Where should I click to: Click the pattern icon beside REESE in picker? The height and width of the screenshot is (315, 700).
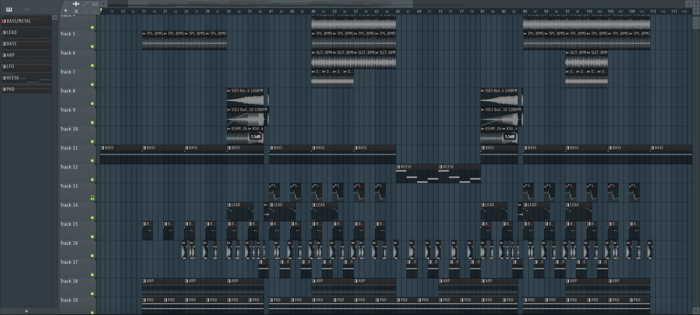coord(4,78)
